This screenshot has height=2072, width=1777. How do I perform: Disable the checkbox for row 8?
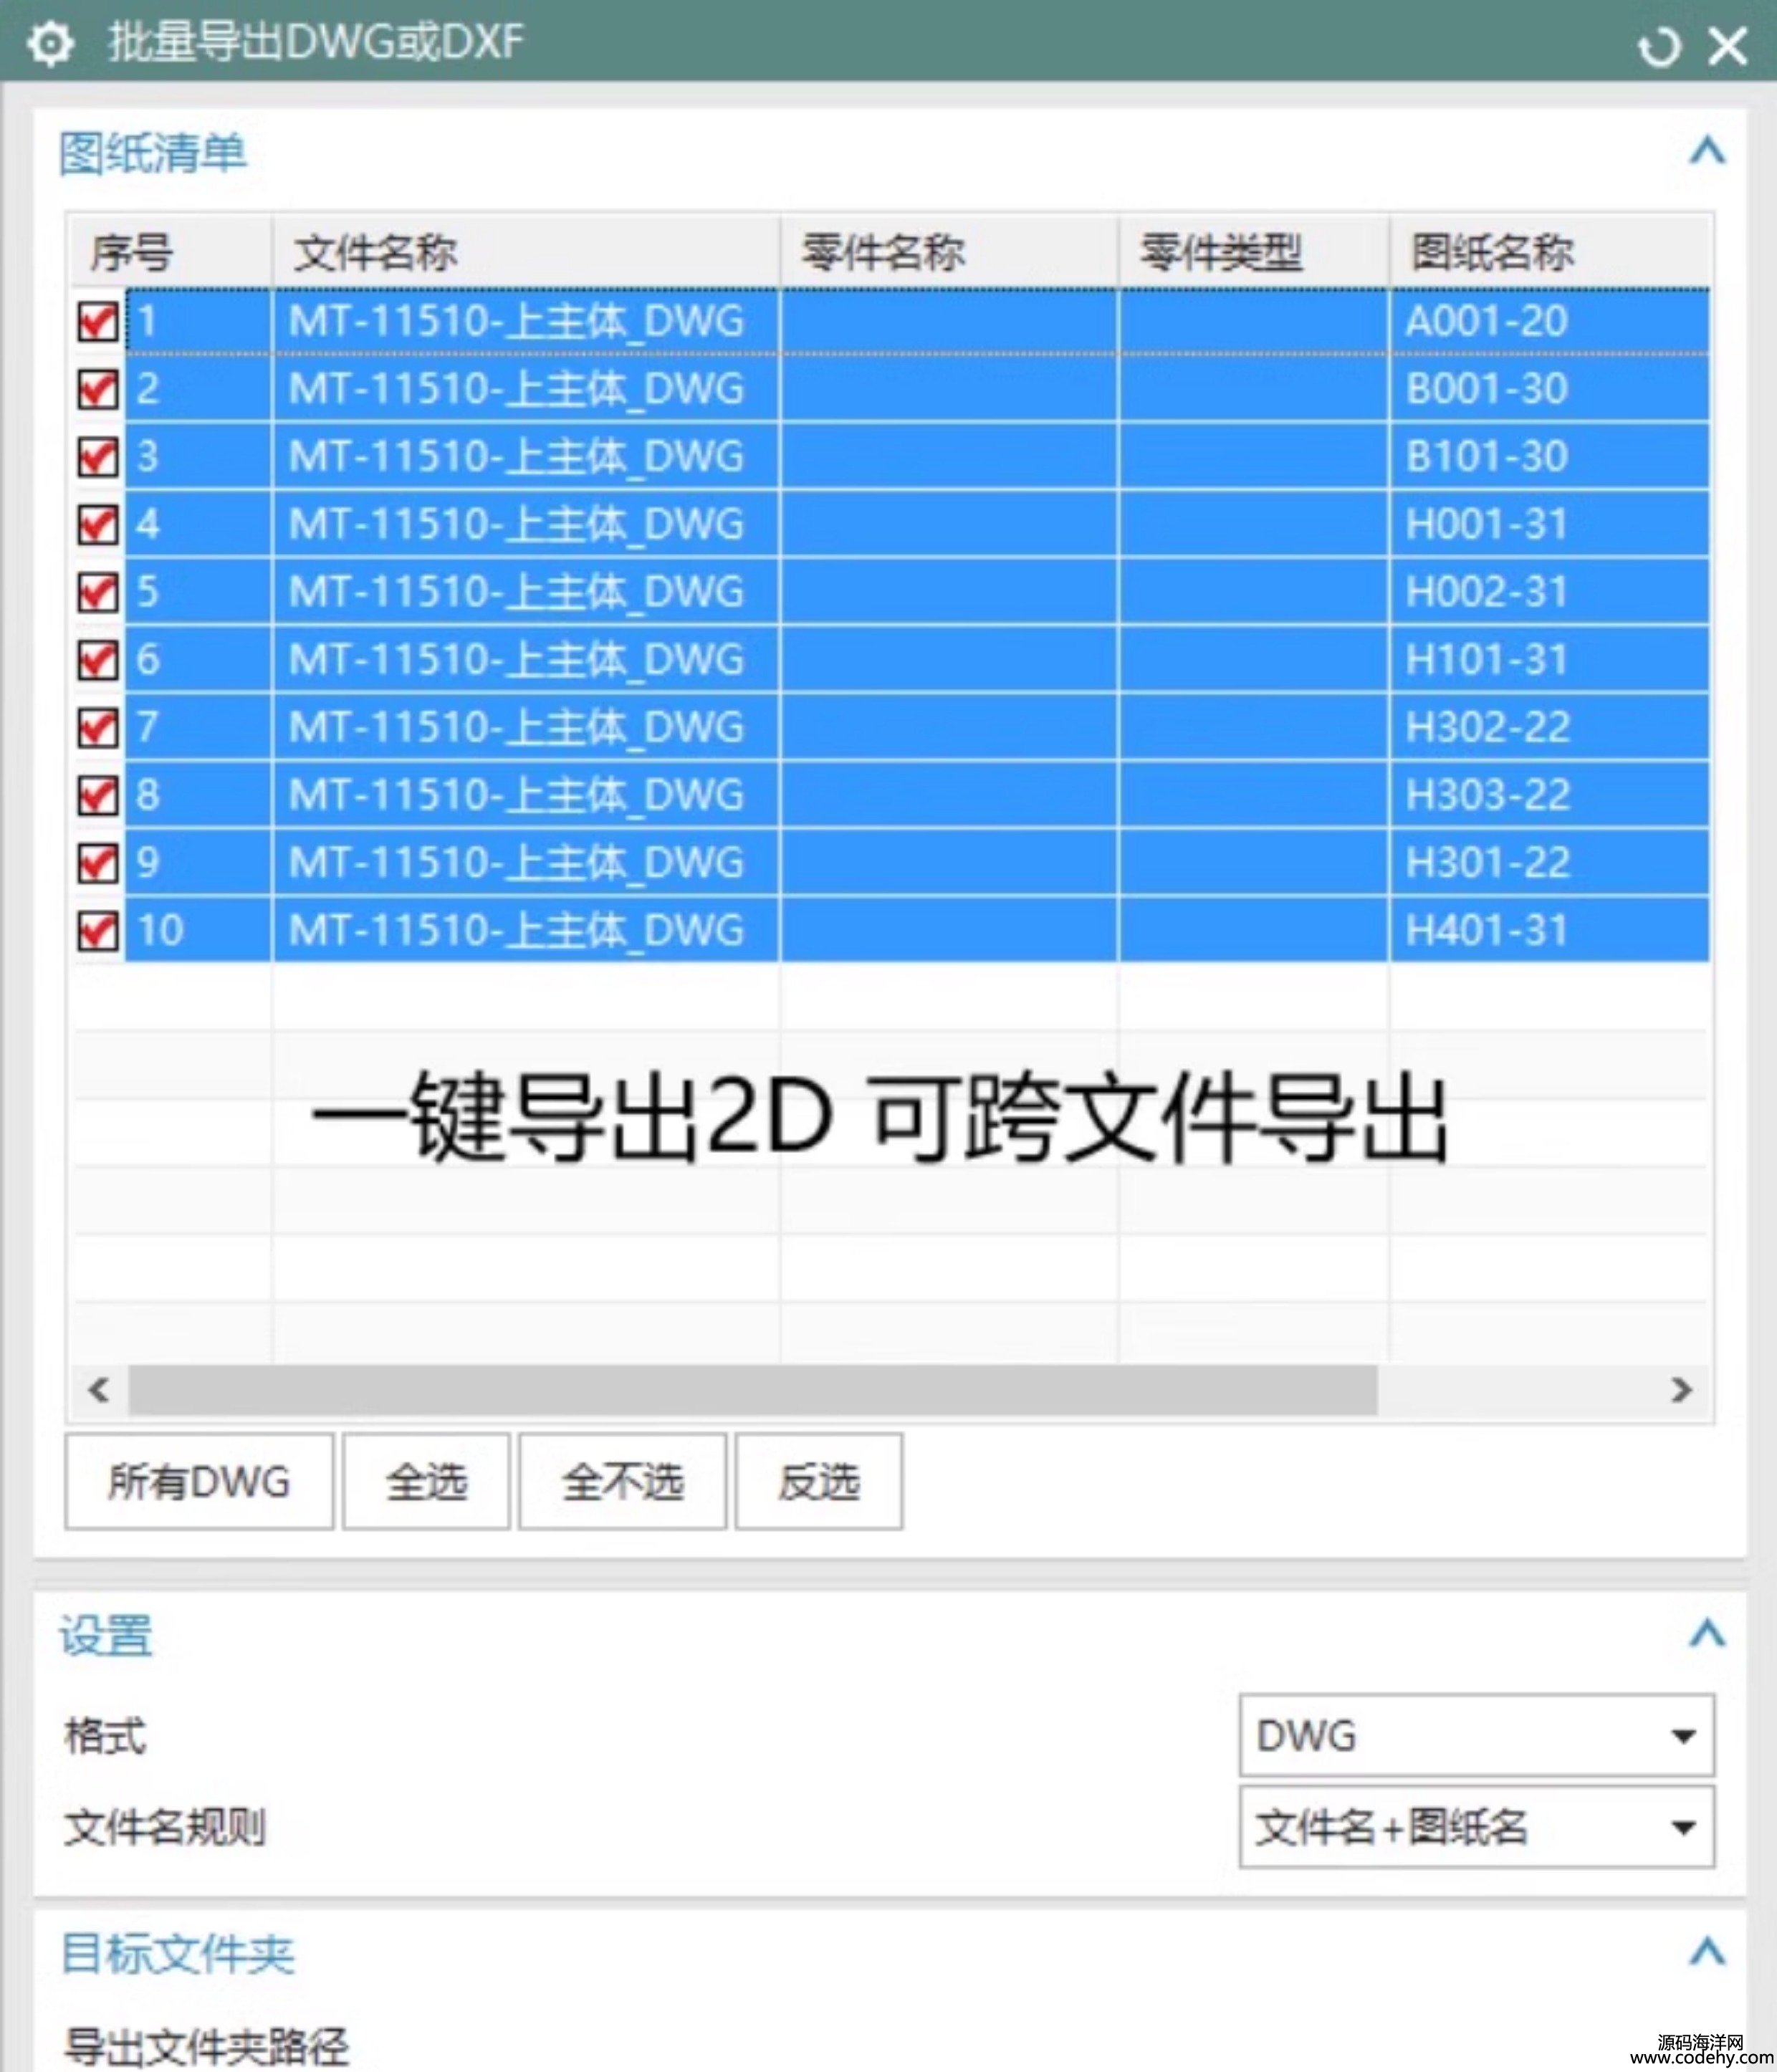click(98, 795)
